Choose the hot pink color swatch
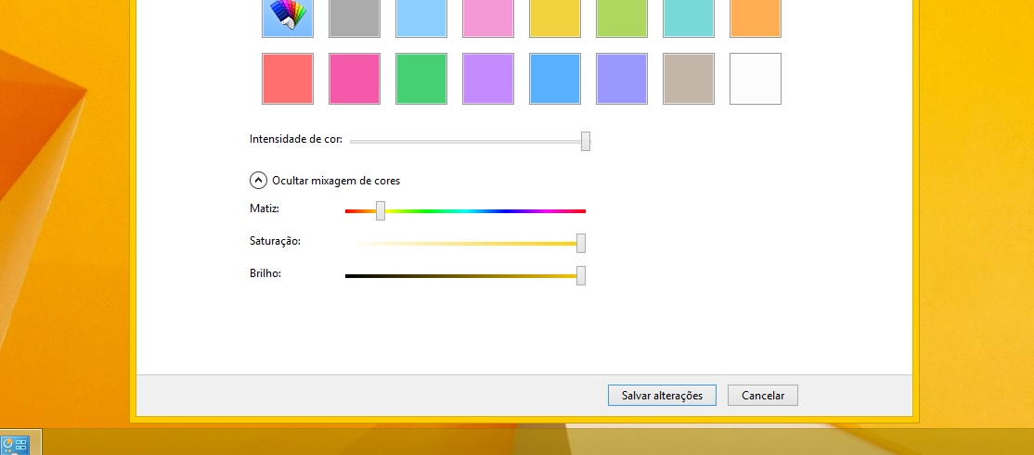This screenshot has height=455, width=1034. [355, 79]
